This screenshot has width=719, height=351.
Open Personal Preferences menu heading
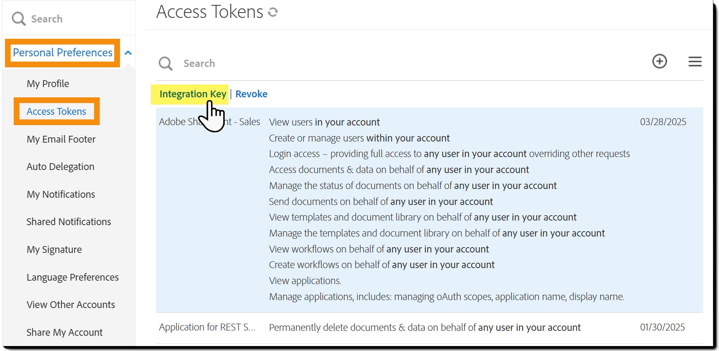click(62, 52)
